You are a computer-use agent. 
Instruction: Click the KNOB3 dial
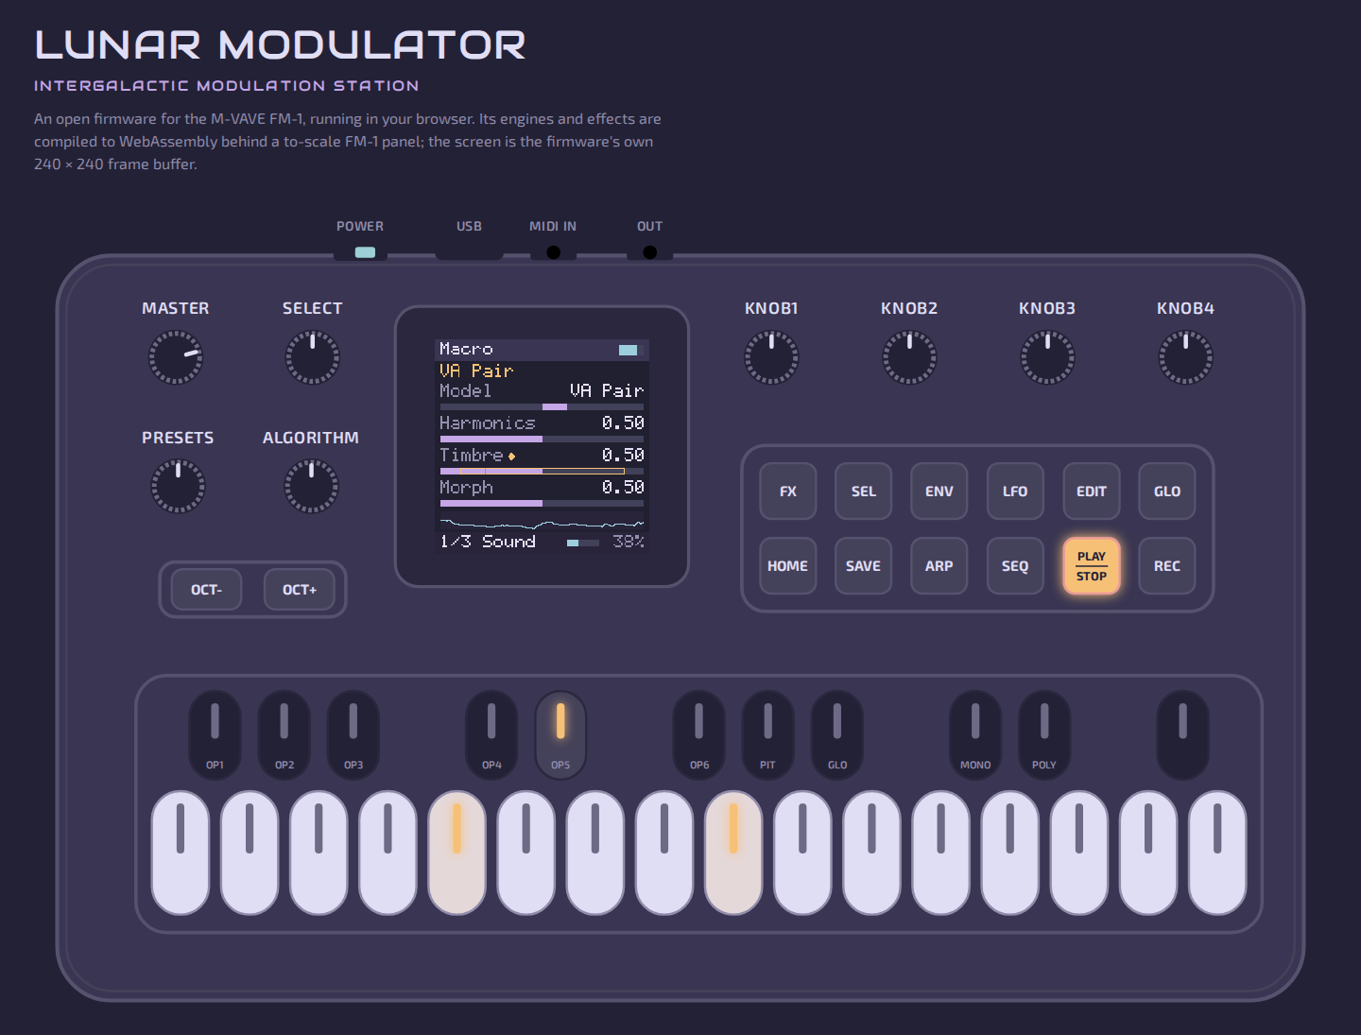pyautogui.click(x=1047, y=357)
